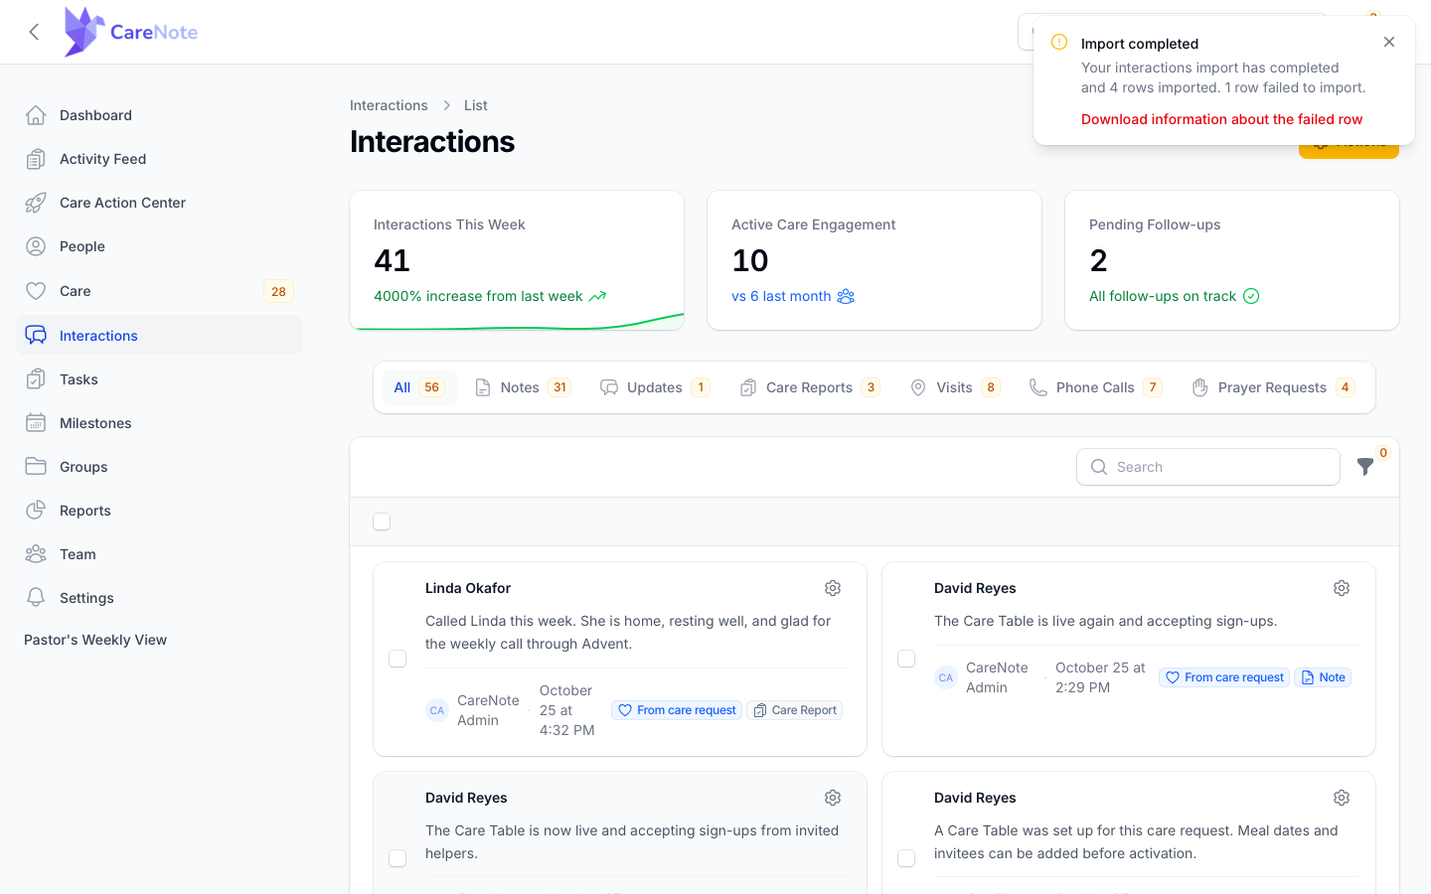This screenshot has height=894, width=1431.
Task: Switch to the Phone Calls tab
Action: click(x=1095, y=387)
